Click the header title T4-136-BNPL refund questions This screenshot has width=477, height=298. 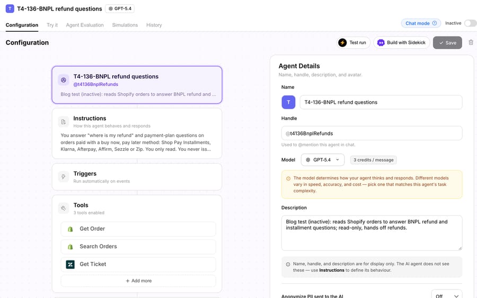click(59, 8)
